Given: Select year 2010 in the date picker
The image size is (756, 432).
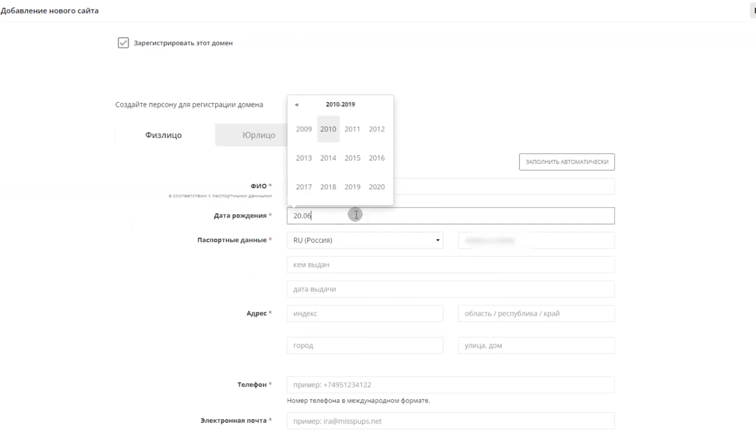Looking at the screenshot, I should [328, 129].
